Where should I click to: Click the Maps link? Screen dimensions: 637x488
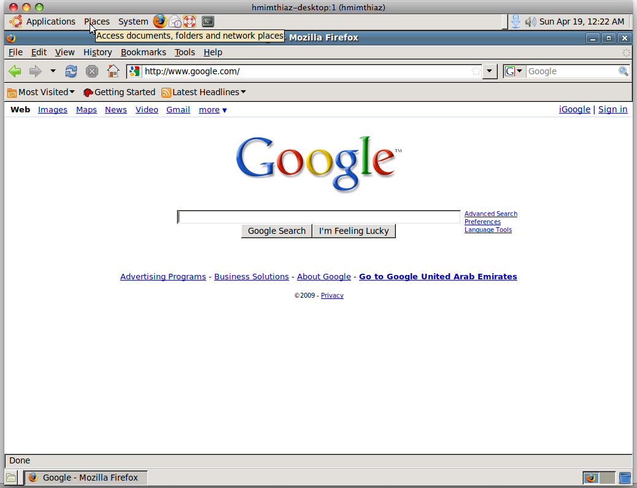[87, 110]
